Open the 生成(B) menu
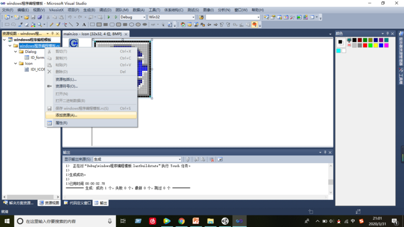Image resolution: width=404 pixels, height=227 pixels. click(x=89, y=10)
